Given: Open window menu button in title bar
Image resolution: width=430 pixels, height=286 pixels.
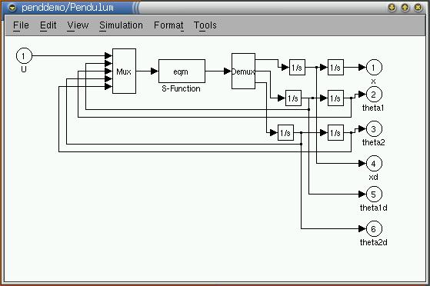Looking at the screenshot, I should coord(12,8).
